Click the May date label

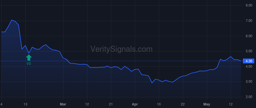207,104
